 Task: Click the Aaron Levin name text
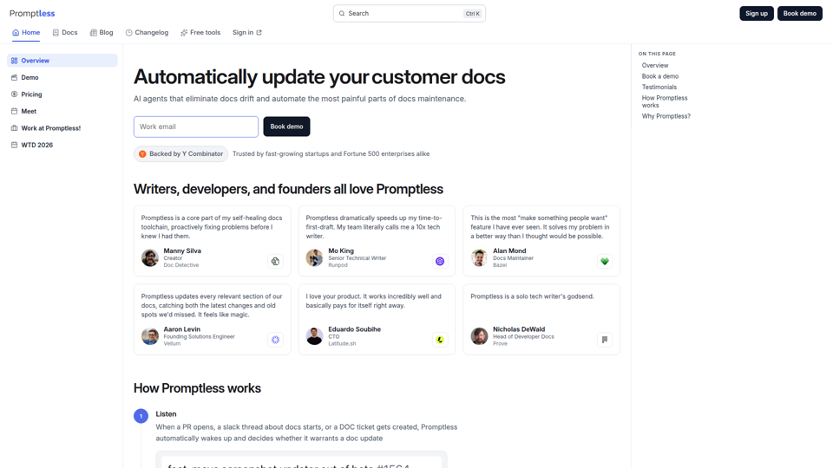click(181, 329)
